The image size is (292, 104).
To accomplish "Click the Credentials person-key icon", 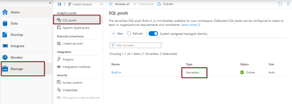I will click(59, 90).
